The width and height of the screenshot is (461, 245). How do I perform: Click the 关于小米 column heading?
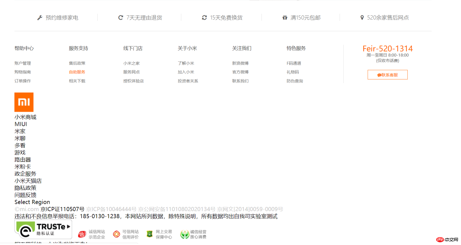(187, 49)
